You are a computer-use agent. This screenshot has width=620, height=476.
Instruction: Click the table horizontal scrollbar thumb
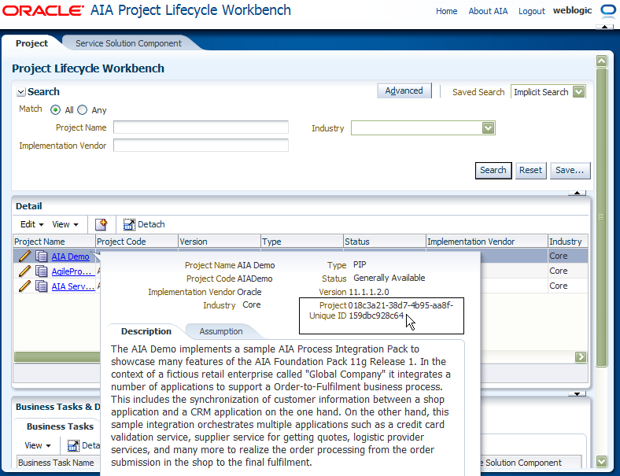click(57, 357)
